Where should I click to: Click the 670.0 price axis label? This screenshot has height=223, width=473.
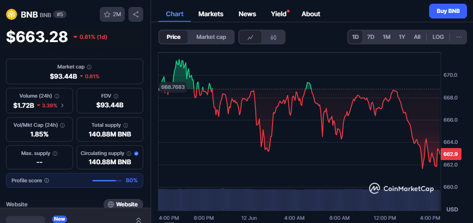(450, 75)
